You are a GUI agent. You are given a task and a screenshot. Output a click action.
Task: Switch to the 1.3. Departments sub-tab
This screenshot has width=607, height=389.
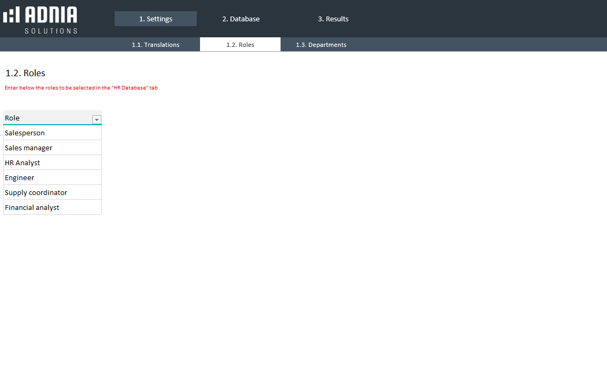pyautogui.click(x=321, y=45)
